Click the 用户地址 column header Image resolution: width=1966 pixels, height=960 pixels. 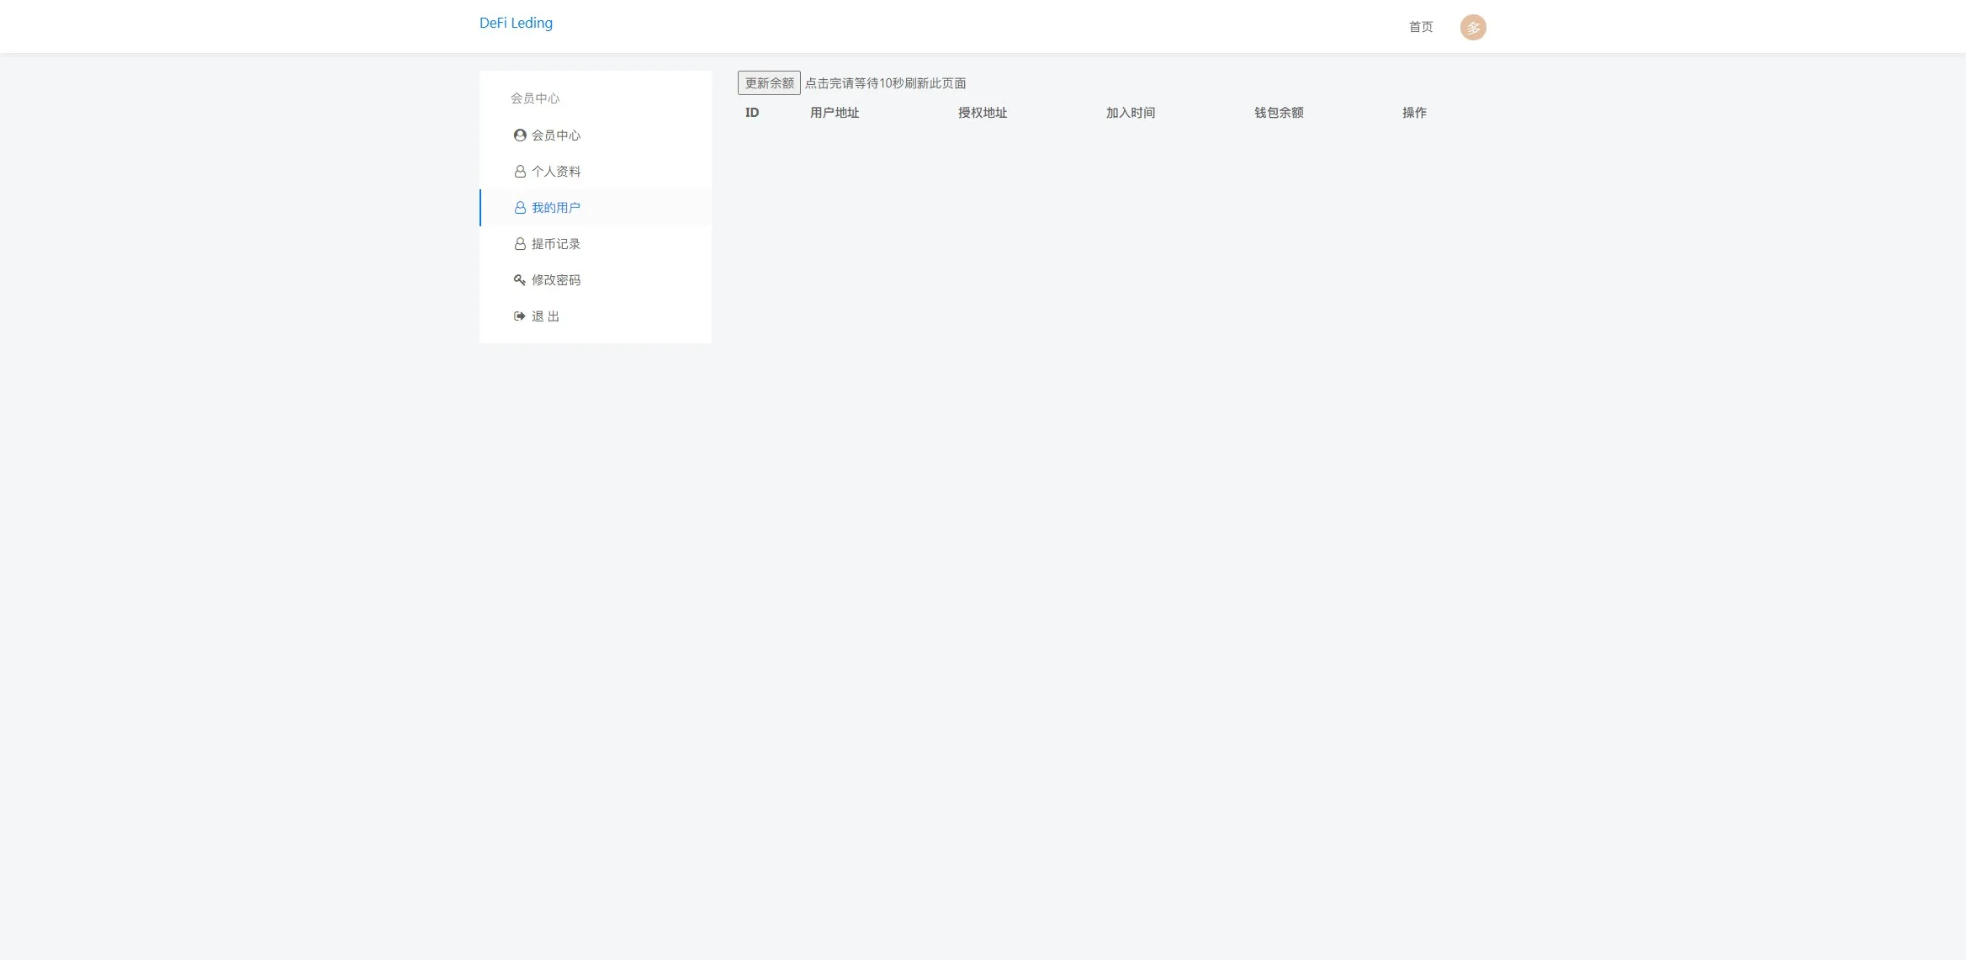[835, 113]
